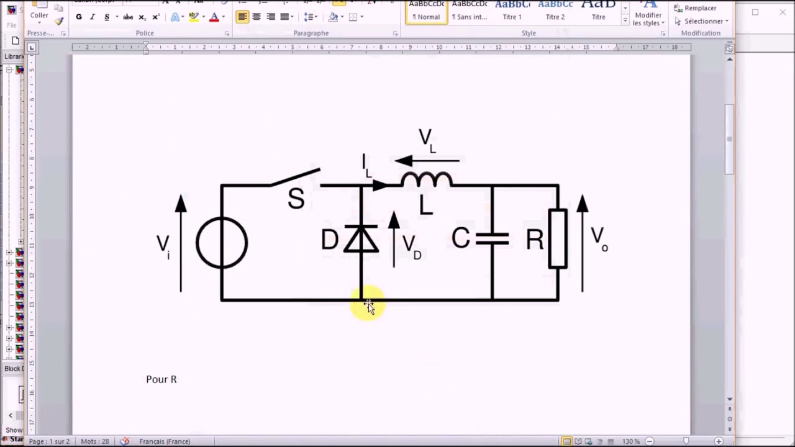Click the spelling check status icon
The height and width of the screenshot is (447, 795).
[x=125, y=441]
